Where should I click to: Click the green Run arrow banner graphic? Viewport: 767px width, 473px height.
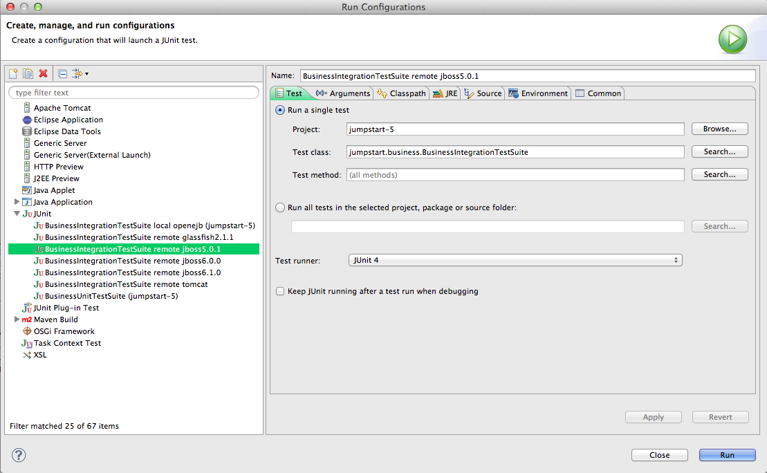pos(732,39)
